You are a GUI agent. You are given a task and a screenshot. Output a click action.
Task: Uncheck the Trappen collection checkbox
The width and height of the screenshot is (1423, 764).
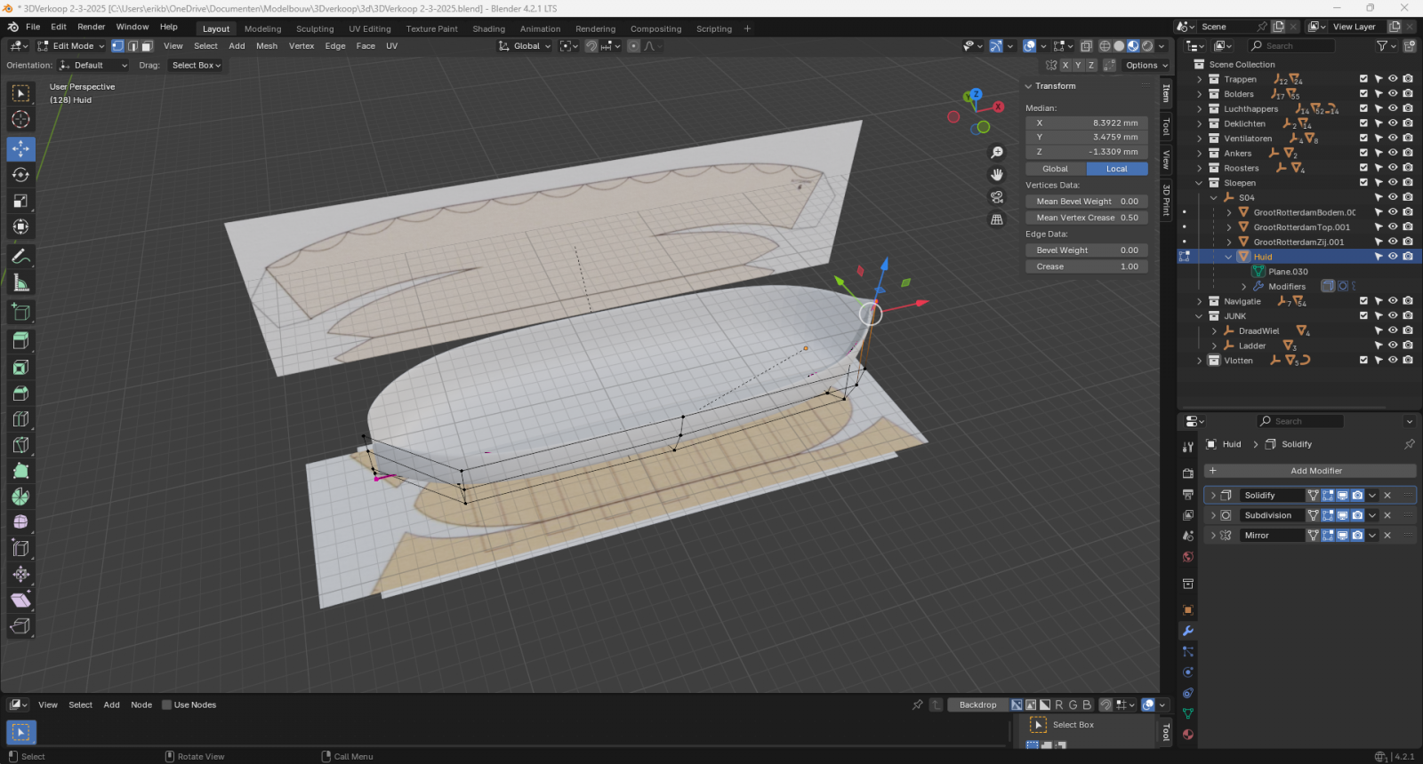click(1363, 79)
